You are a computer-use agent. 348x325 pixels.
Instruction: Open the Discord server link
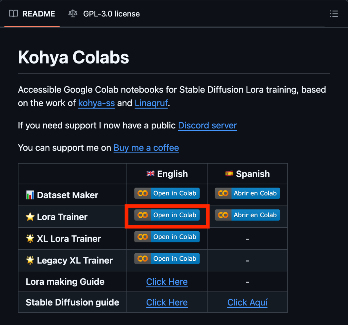[207, 126]
